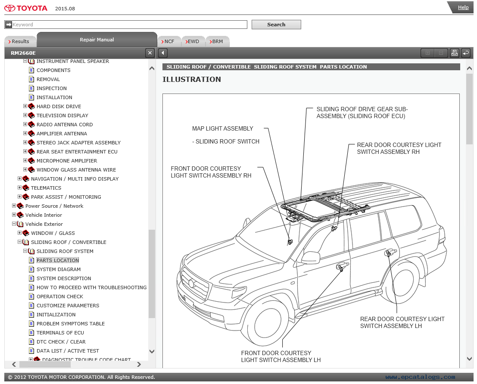Viewport: 477px width, 384px height.
Task: Click content pane scroll up arrow
Action: [x=469, y=69]
